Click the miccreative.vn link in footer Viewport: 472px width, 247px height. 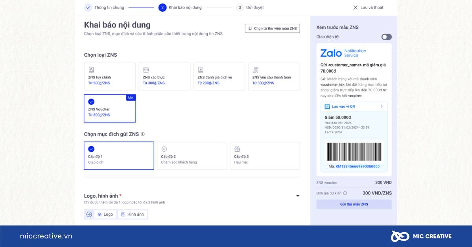click(x=46, y=236)
